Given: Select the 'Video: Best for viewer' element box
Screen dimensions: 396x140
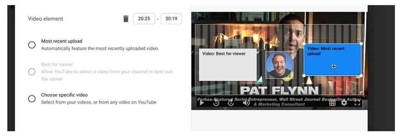Looking at the screenshot, I should pyautogui.click(x=228, y=65).
